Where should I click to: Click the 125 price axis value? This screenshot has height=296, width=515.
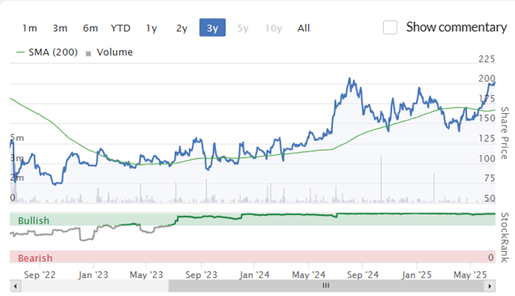click(487, 138)
